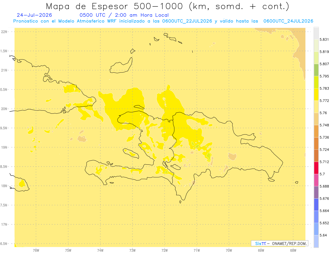329x254 pixels.
Task: Click the '0500 UTC / 2:00 am Hora Local' time label
Action: (124, 15)
